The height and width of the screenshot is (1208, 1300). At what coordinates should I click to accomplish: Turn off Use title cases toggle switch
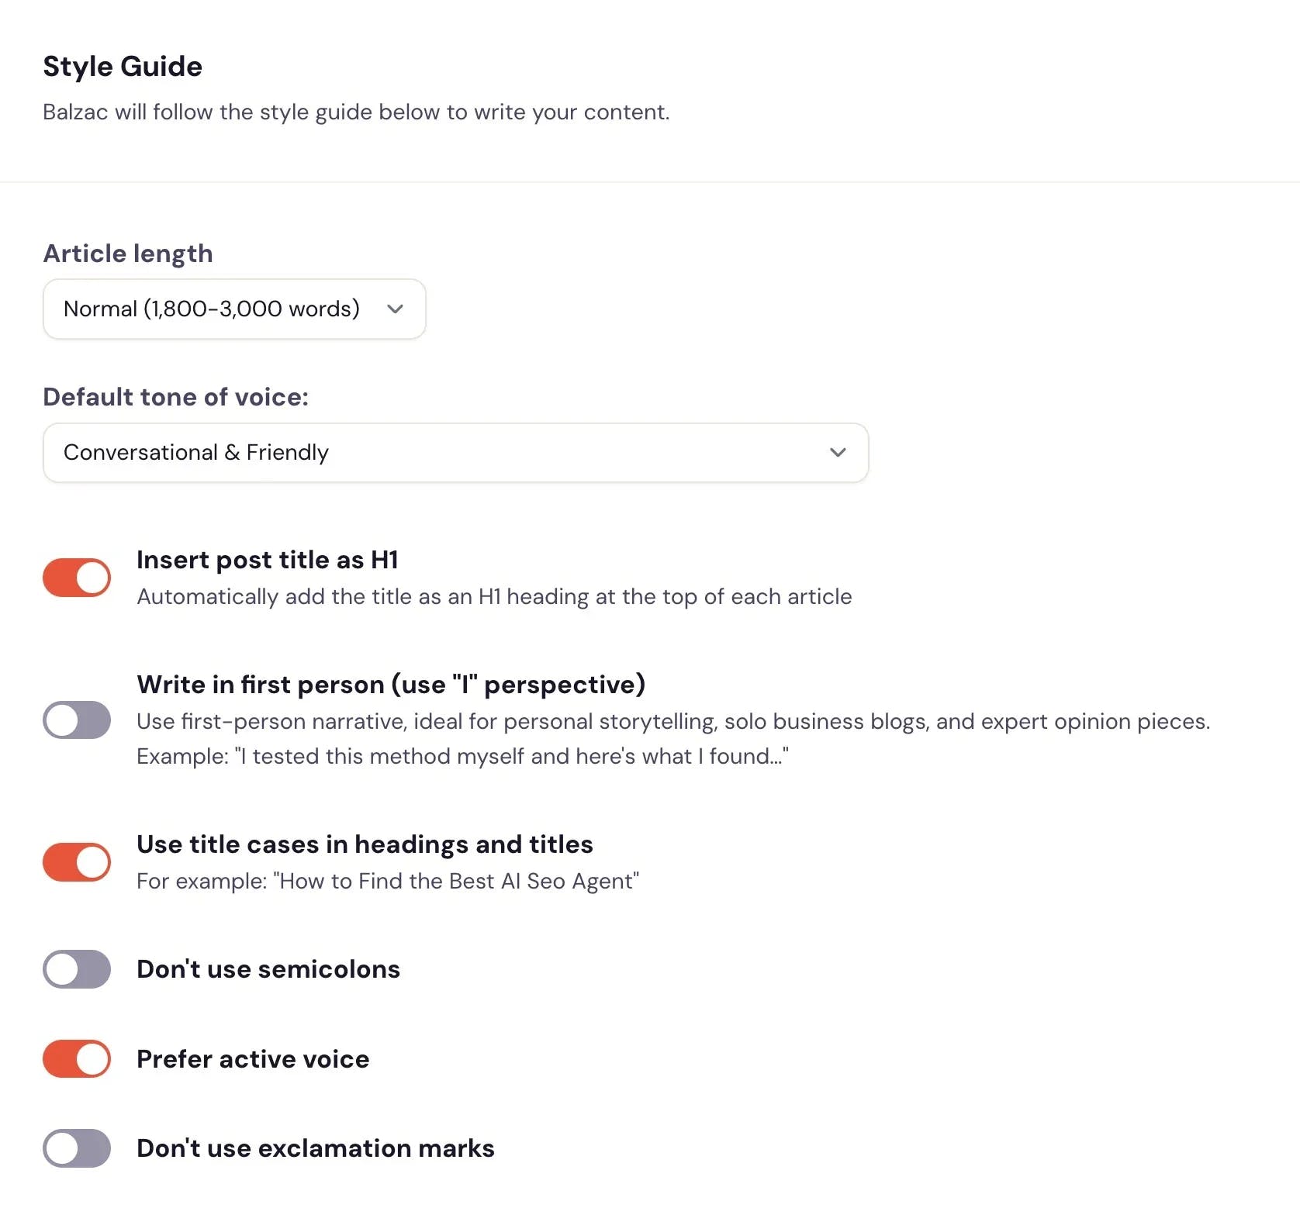pyautogui.click(x=77, y=862)
